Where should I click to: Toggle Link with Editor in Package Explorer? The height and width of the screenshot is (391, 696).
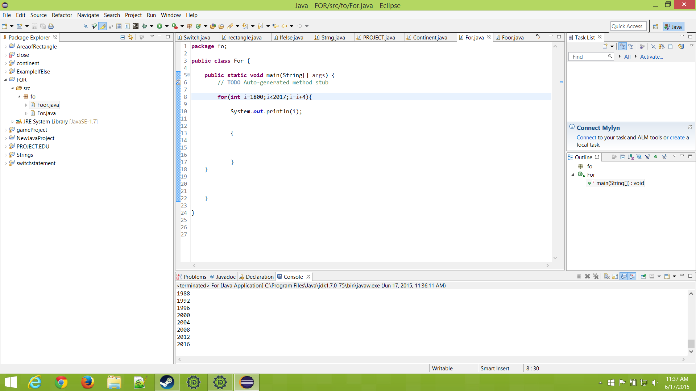point(130,37)
